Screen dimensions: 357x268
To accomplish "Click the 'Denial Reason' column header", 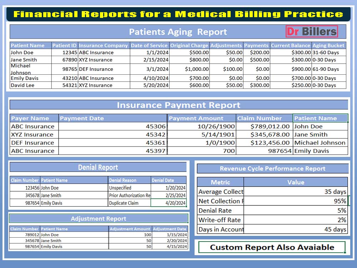I will pyautogui.click(x=129, y=180).
